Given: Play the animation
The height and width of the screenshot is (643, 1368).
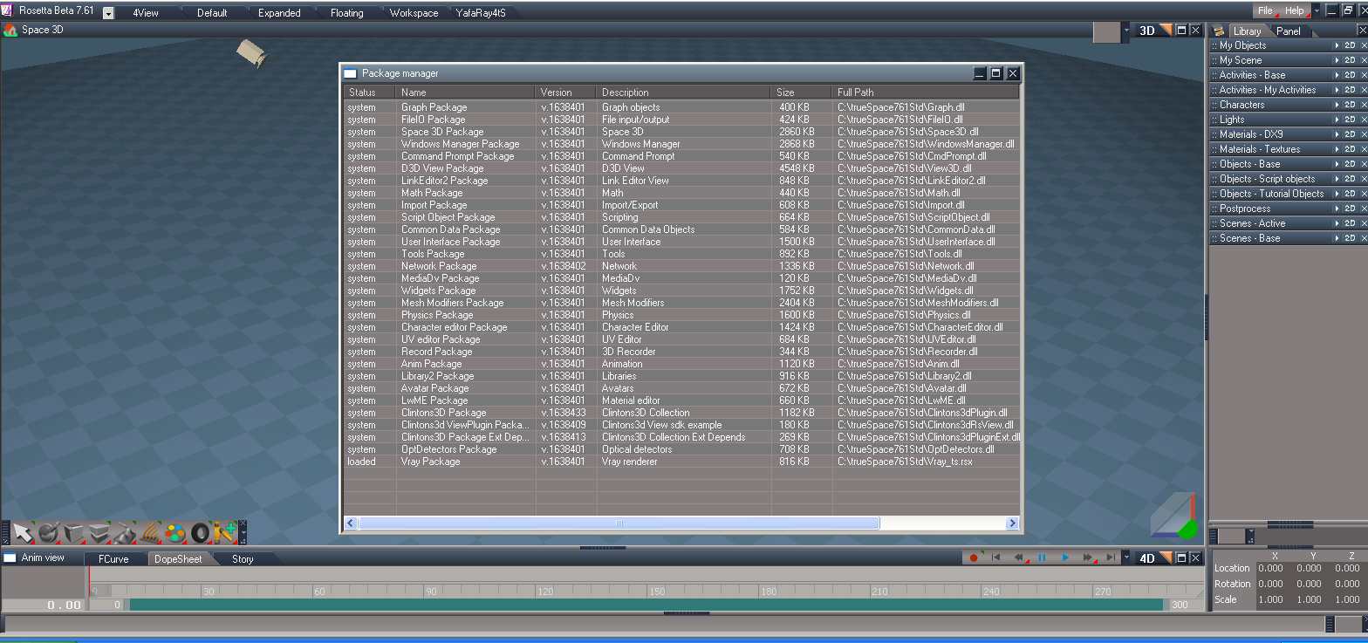Looking at the screenshot, I should click(1064, 557).
